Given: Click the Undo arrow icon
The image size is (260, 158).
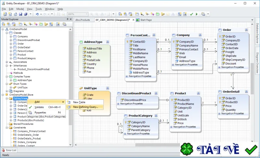Looking at the screenshot, I should 37,14.
